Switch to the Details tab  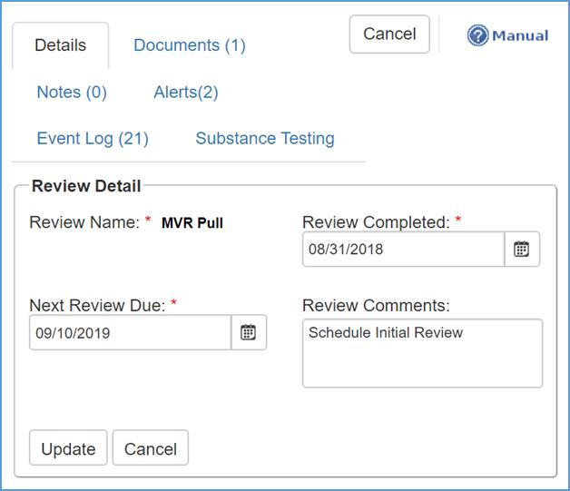coord(61,45)
